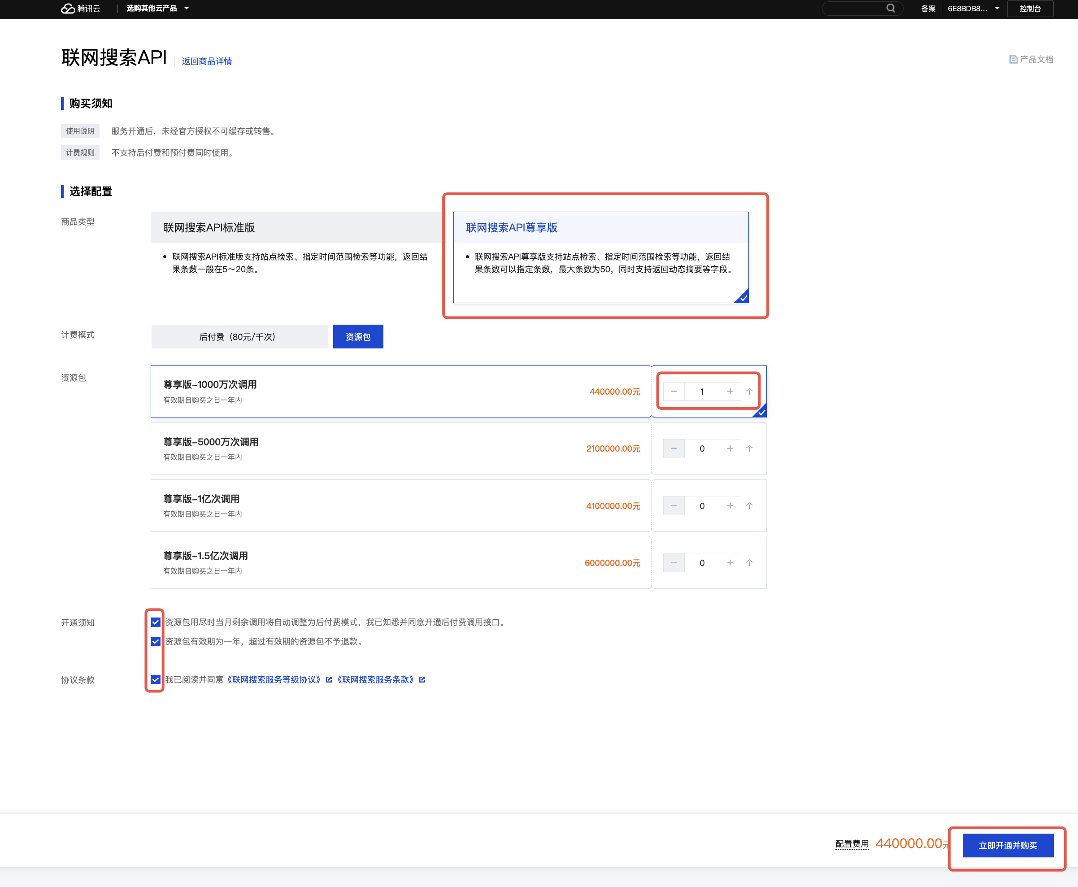Viewport: 1078px width, 887px height.
Task: Toggle the 资源包有效期为一年 checkbox
Action: coord(155,641)
